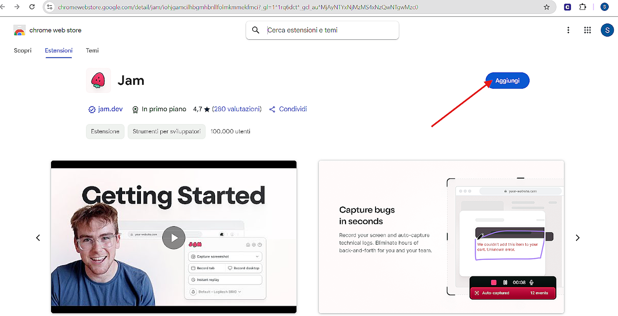Open the Google account avatar S
The height and width of the screenshot is (316, 618).
[x=607, y=30]
